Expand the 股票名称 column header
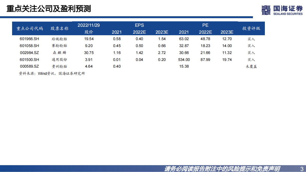The height and width of the screenshot is (172, 306). pyautogui.click(x=60, y=29)
